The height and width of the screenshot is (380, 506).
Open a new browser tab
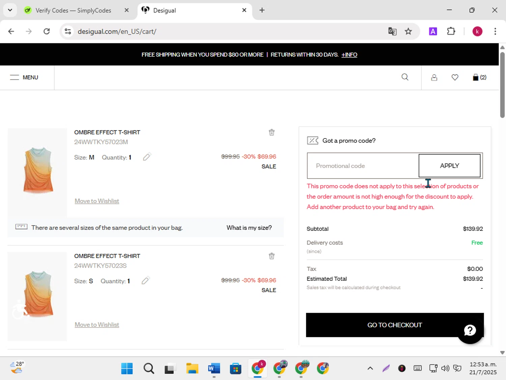[x=262, y=10]
